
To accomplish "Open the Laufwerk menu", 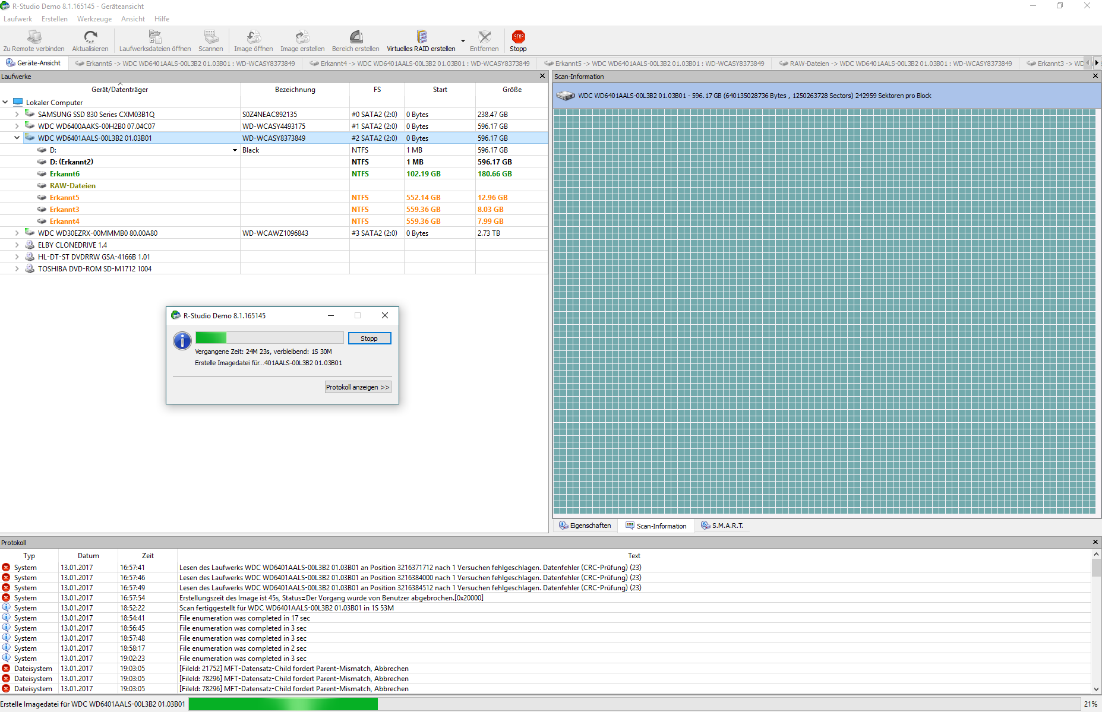I will coord(18,19).
